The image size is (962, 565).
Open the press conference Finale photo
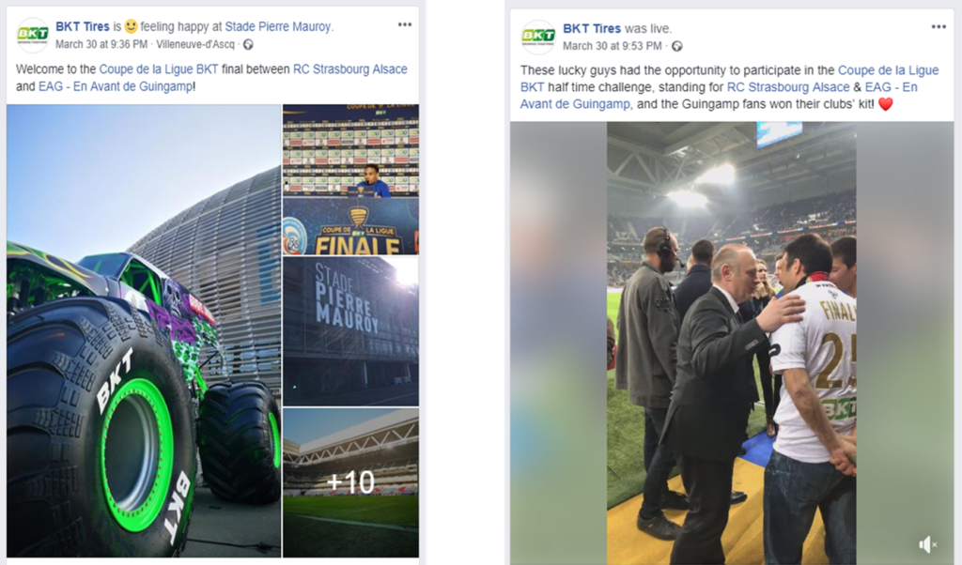[351, 179]
